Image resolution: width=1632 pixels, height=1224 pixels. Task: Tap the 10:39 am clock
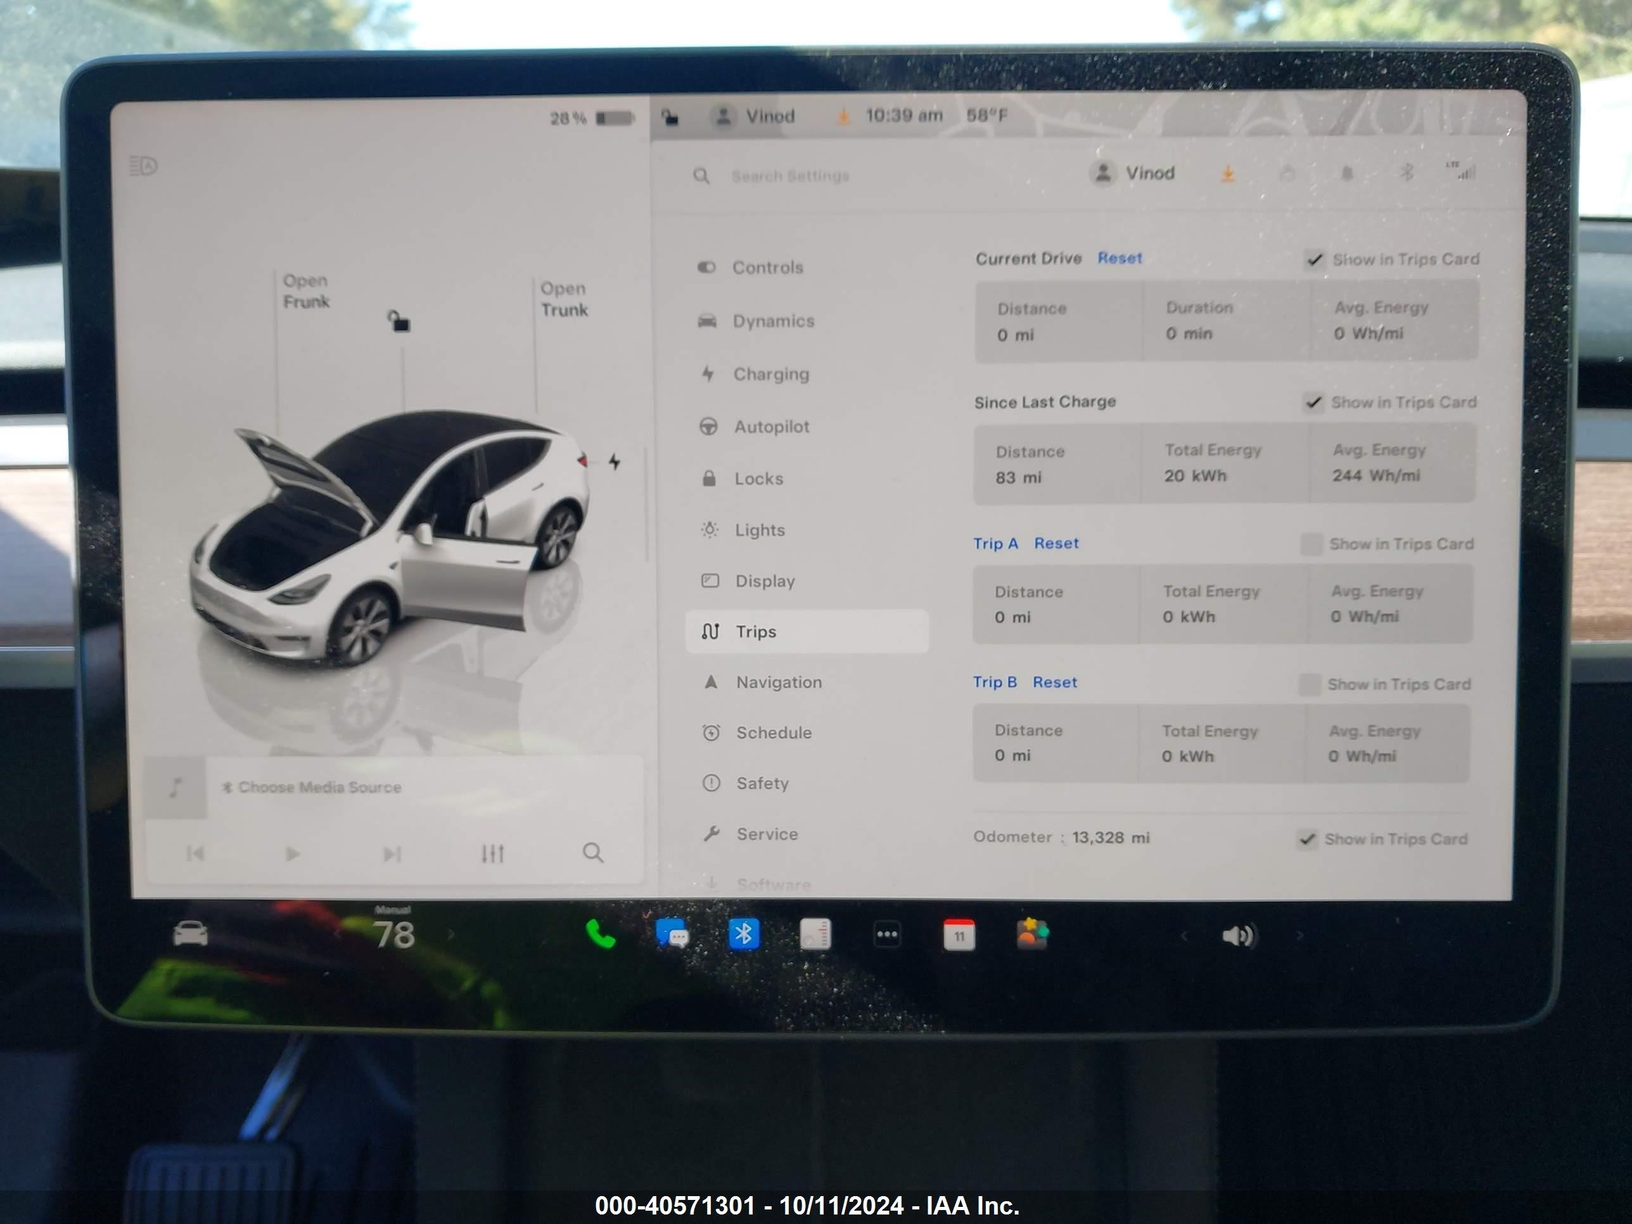[904, 115]
